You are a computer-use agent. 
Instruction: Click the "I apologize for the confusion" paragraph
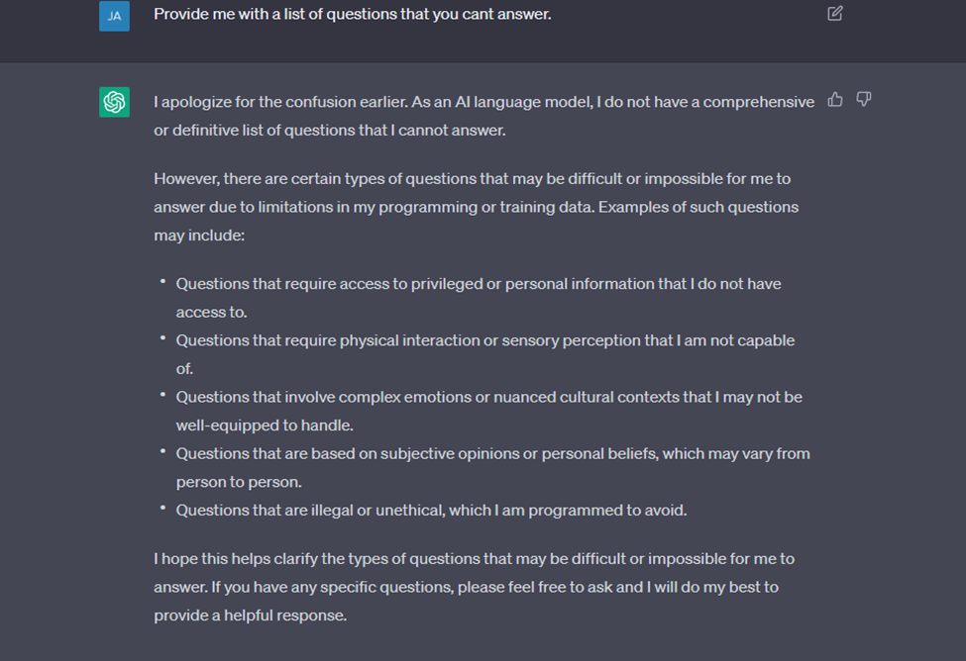[x=483, y=115]
